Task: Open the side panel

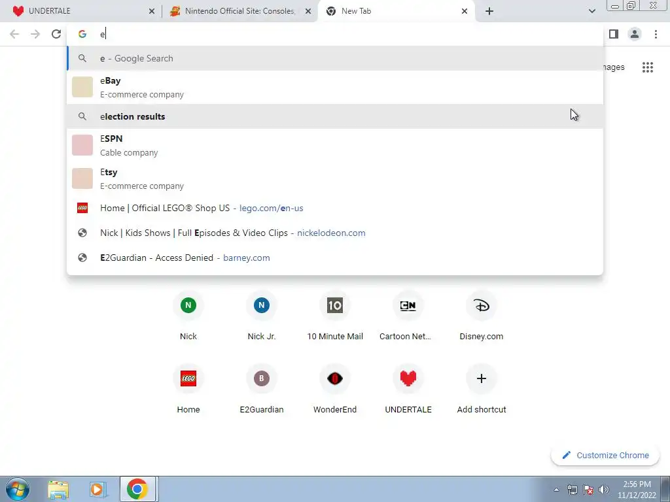Action: click(614, 34)
